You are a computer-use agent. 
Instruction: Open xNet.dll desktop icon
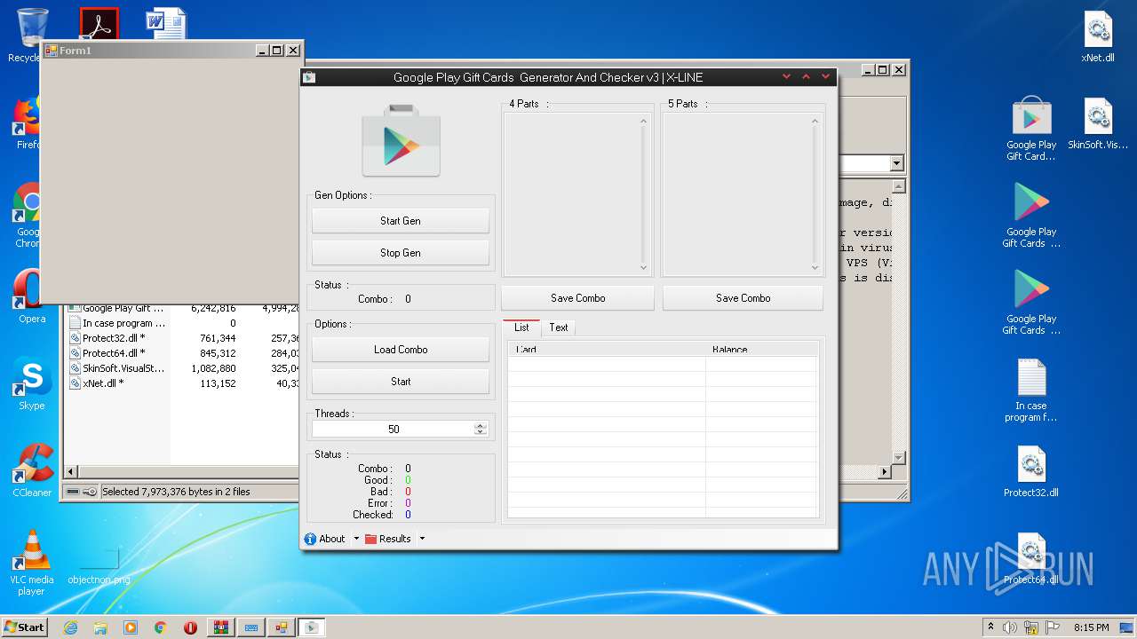[x=1098, y=36]
